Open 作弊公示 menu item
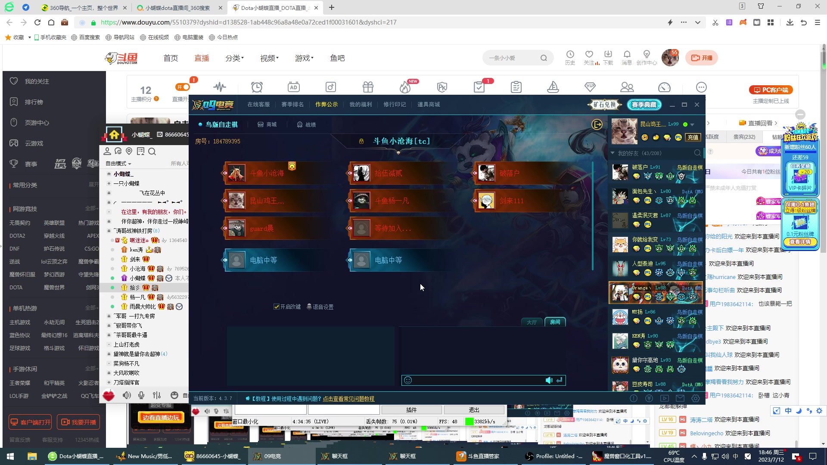Screen dimensions: 827x465 [x=326, y=105]
